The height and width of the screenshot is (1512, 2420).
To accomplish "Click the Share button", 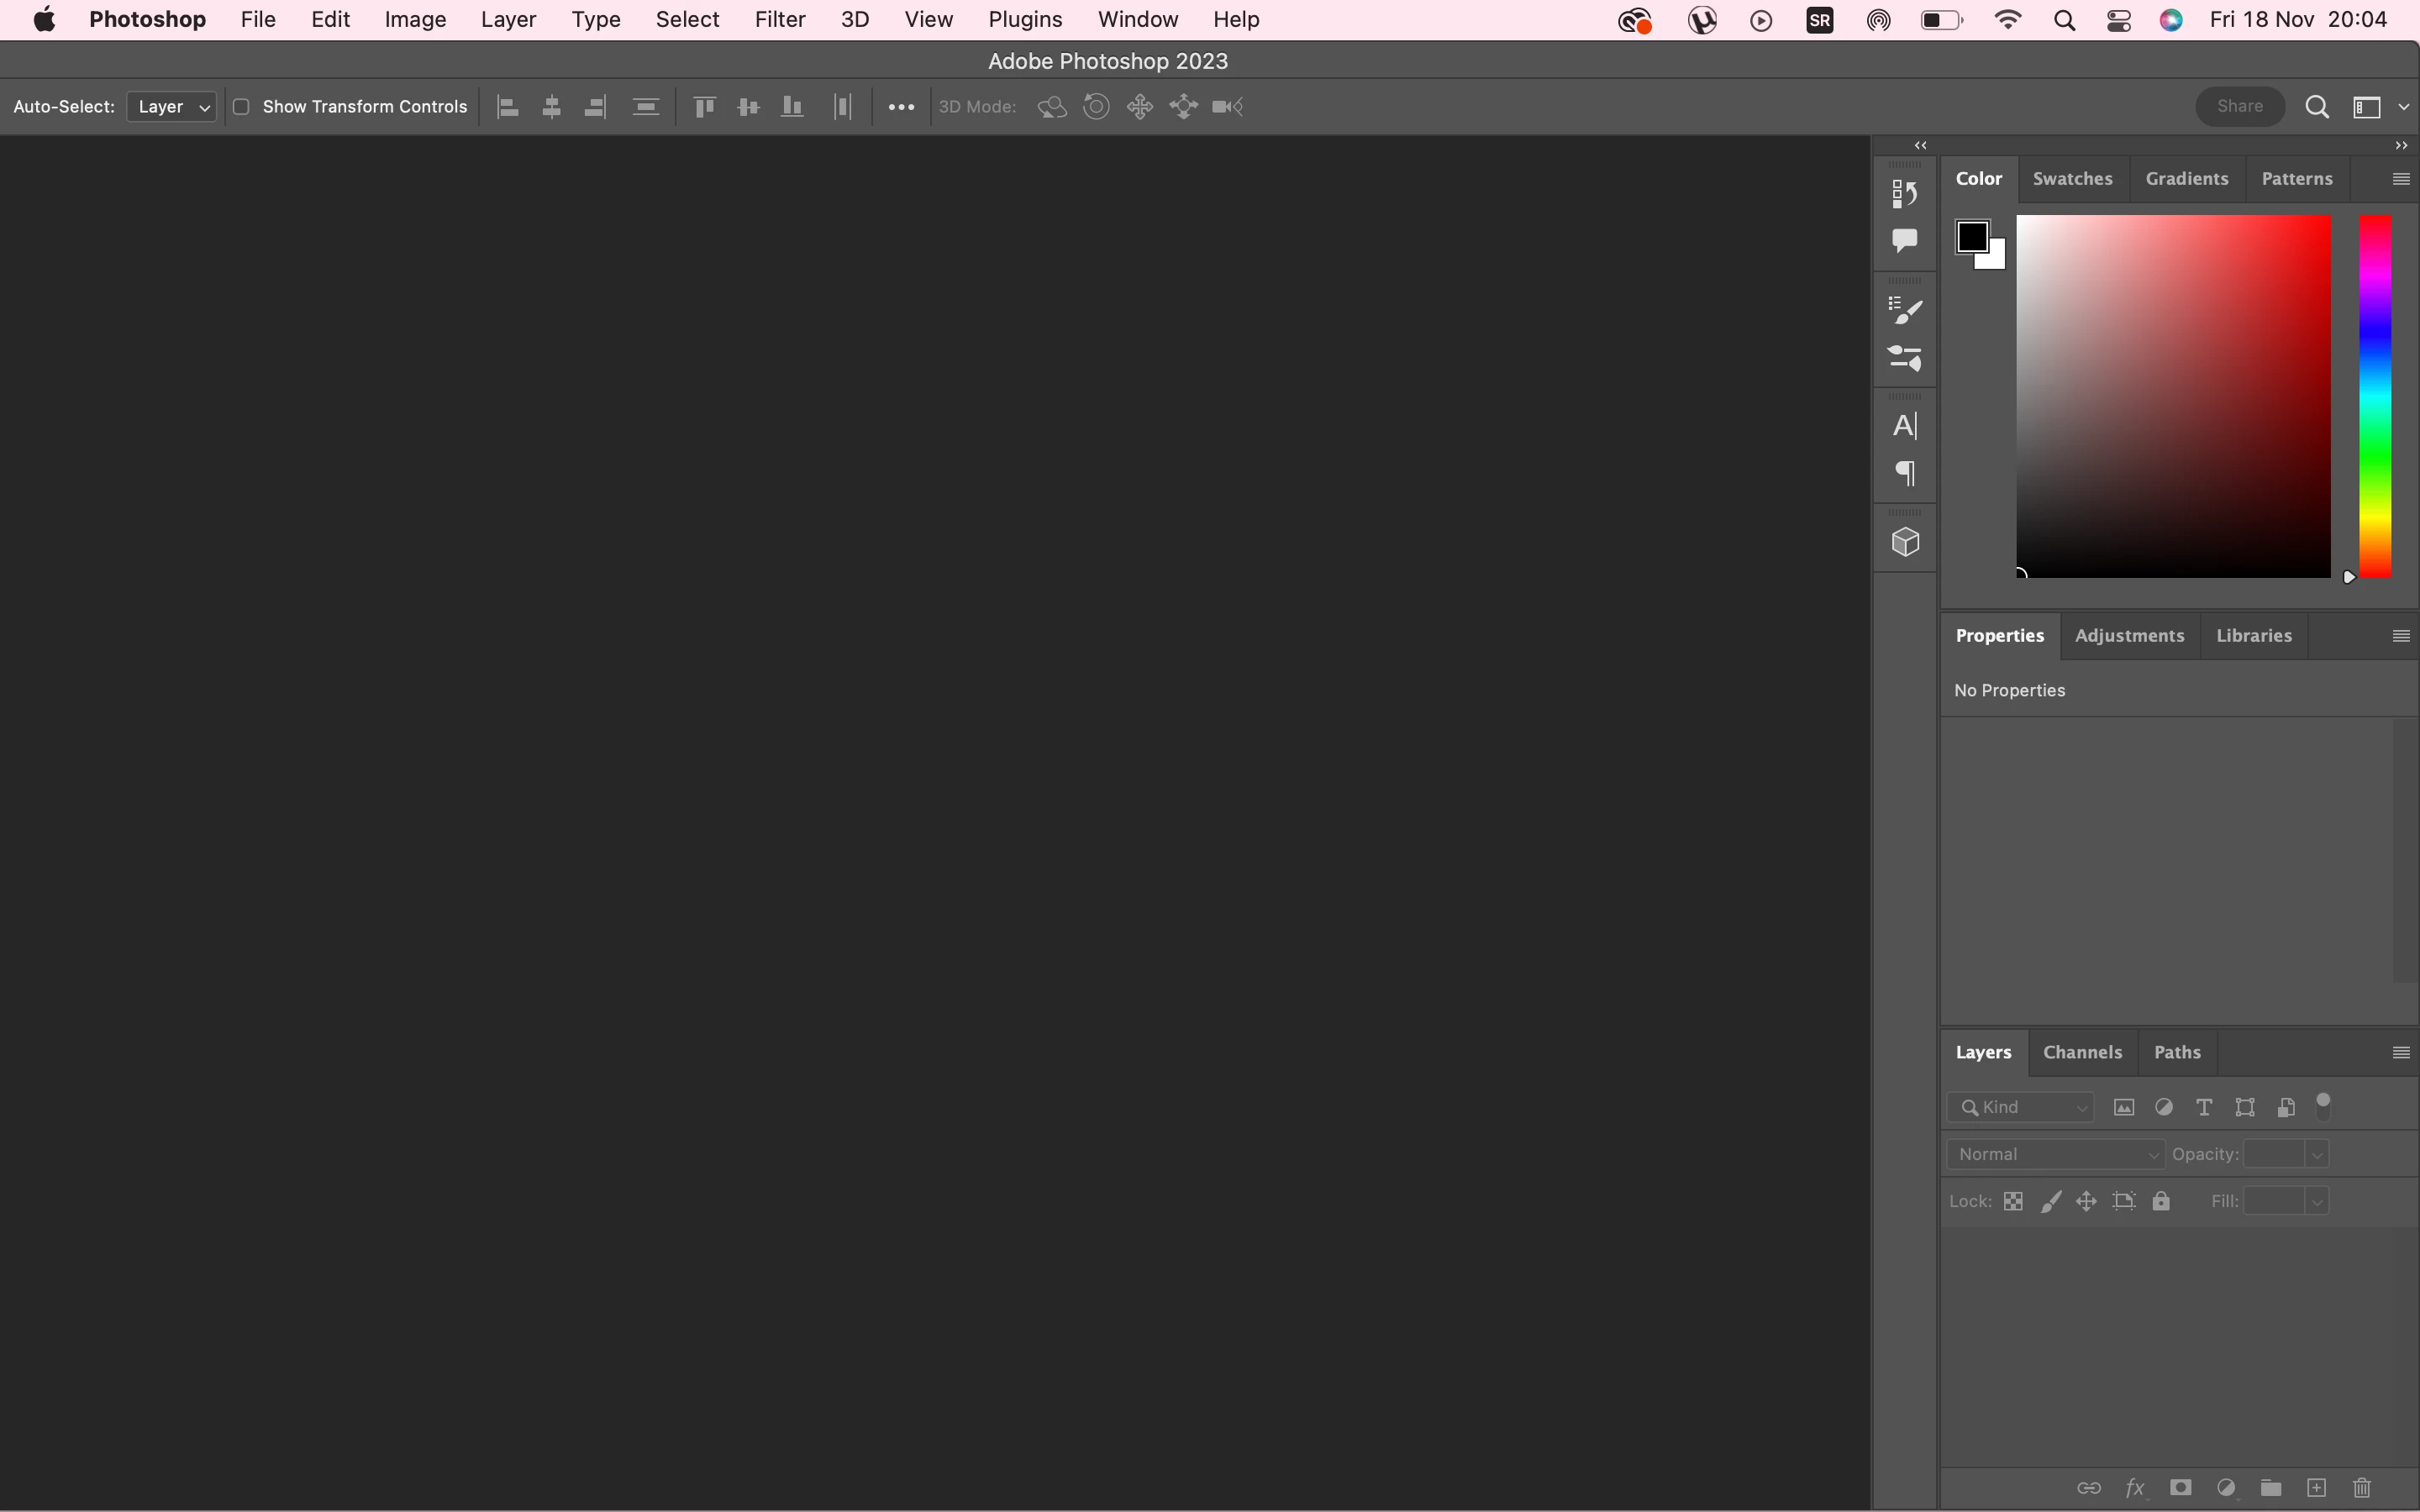I will click(2239, 106).
